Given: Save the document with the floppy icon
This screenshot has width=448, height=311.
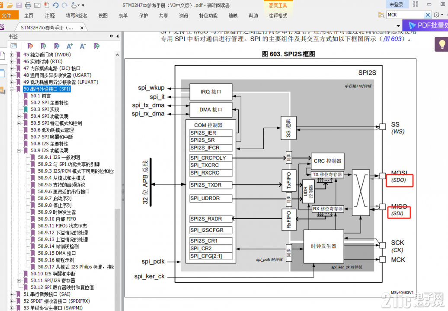Looking at the screenshot, I should coord(19,5).
